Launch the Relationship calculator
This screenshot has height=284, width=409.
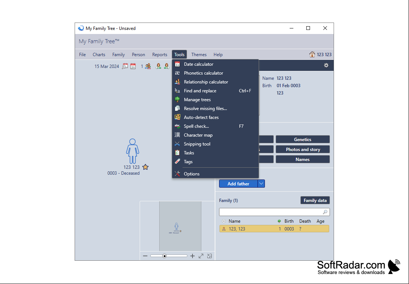(x=215, y=82)
